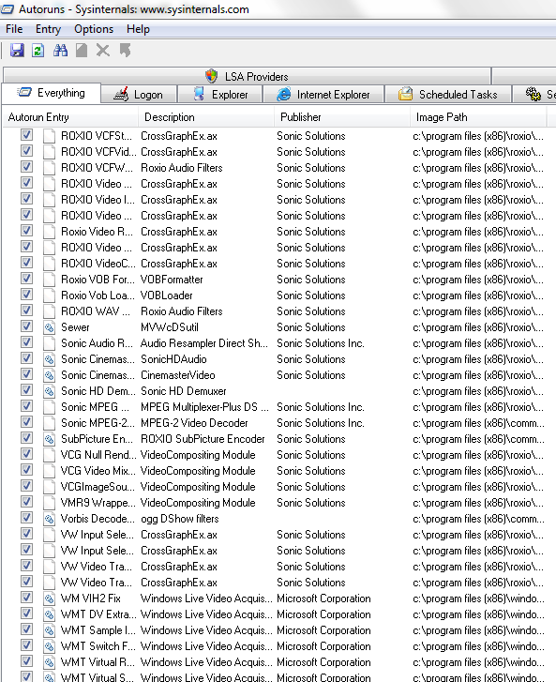Select the VOBFormatter description cell

(172, 280)
